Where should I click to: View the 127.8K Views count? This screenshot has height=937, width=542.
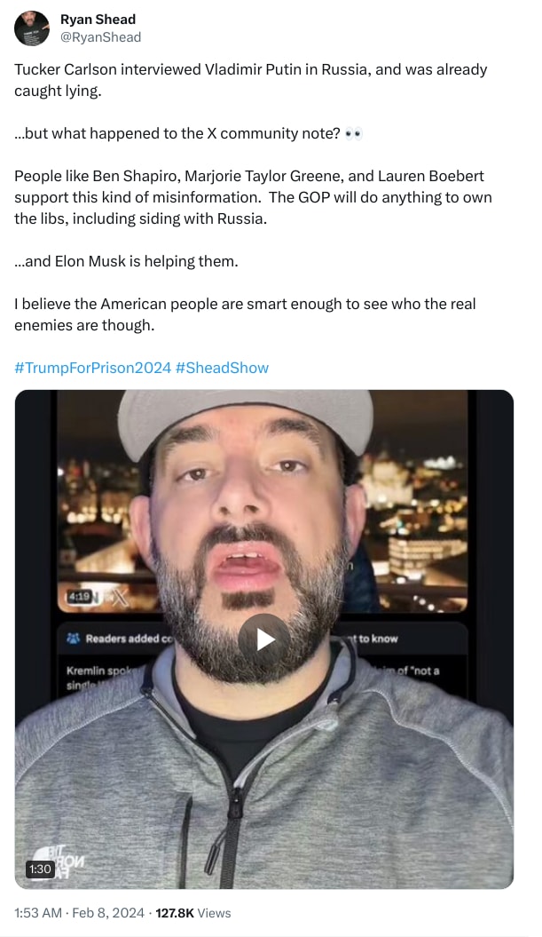click(x=192, y=912)
